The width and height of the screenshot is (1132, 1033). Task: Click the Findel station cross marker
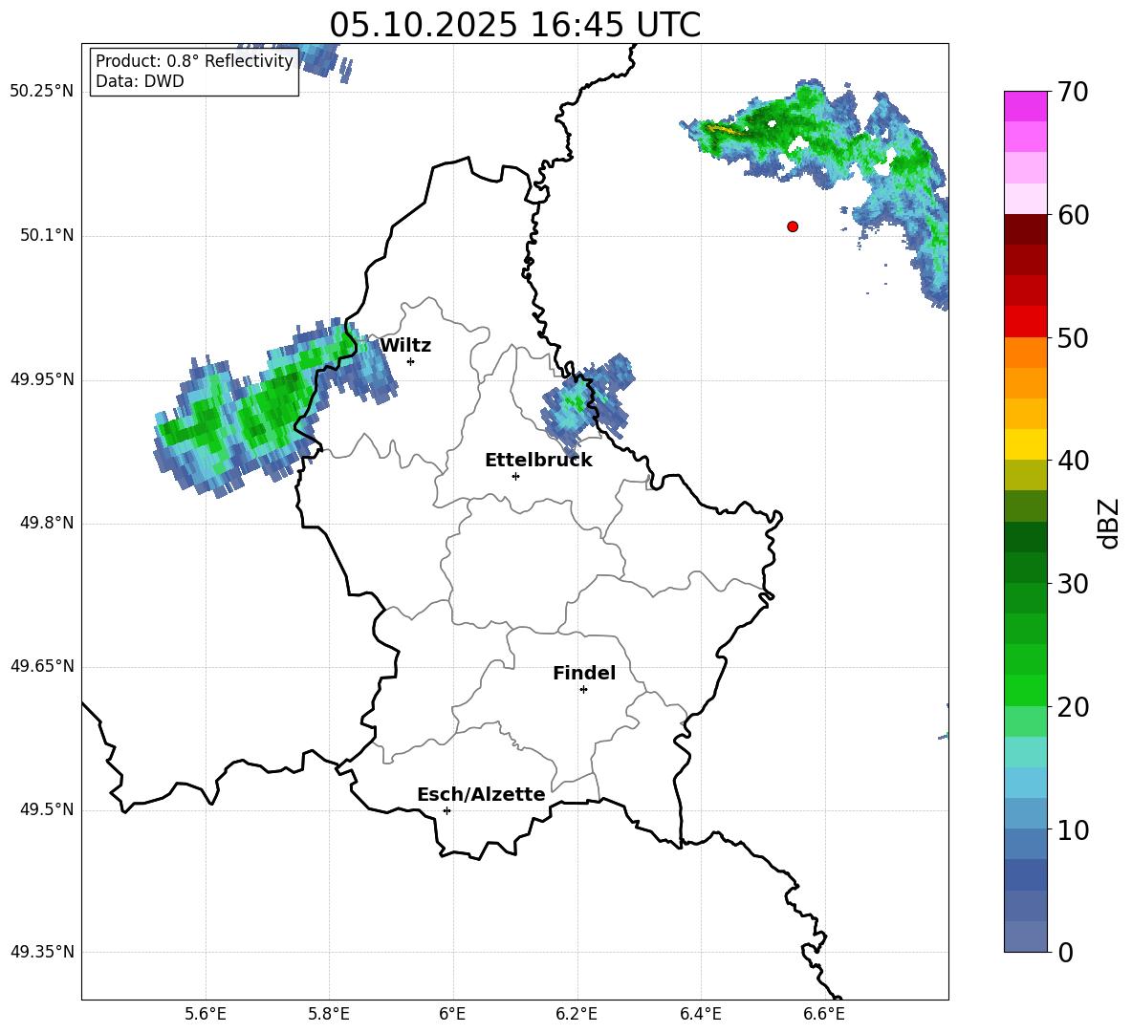click(x=583, y=690)
